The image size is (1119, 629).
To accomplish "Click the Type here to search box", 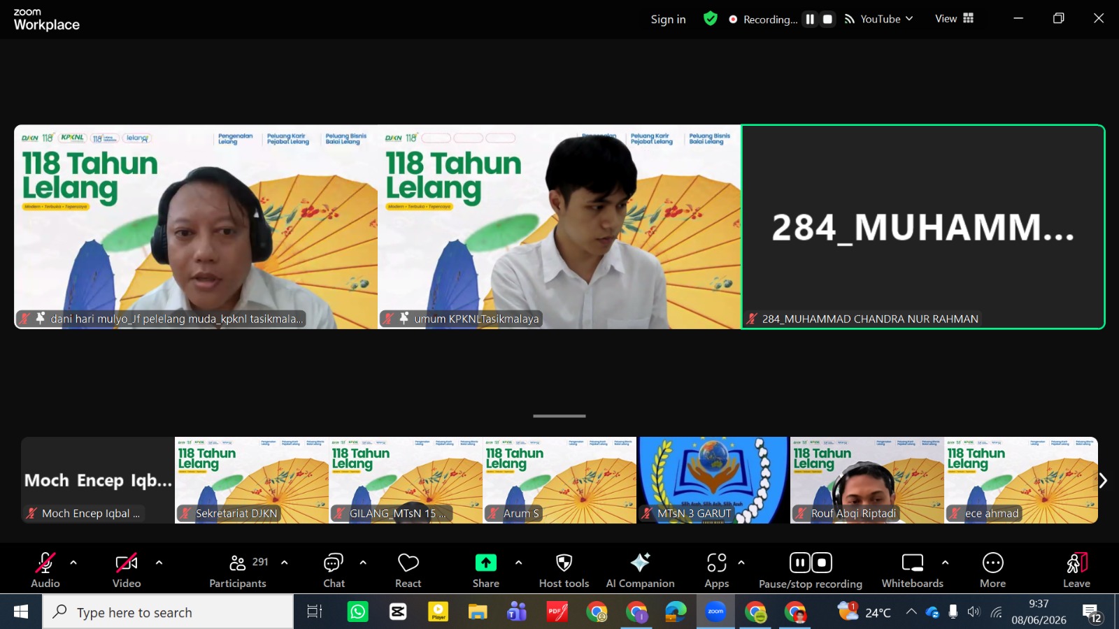I will [168, 612].
